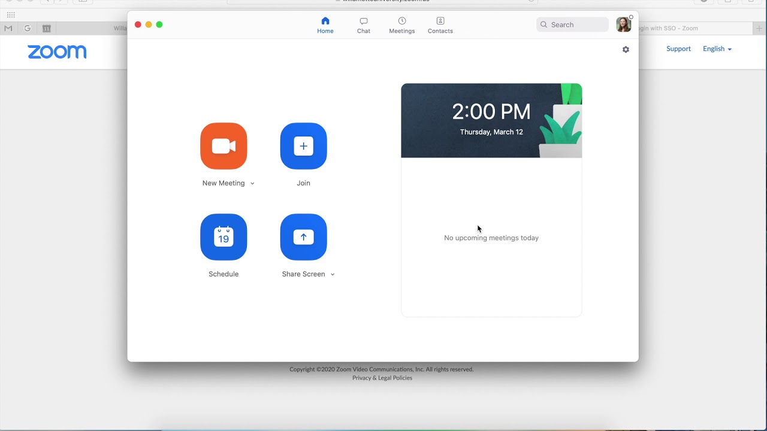This screenshot has width=767, height=431.
Task: Click the blue Join plus icon
Action: [303, 146]
